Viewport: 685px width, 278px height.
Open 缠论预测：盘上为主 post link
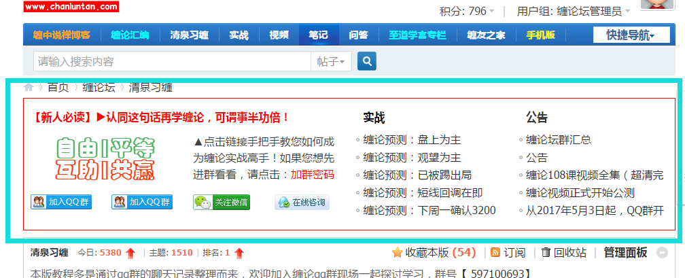[412, 140]
